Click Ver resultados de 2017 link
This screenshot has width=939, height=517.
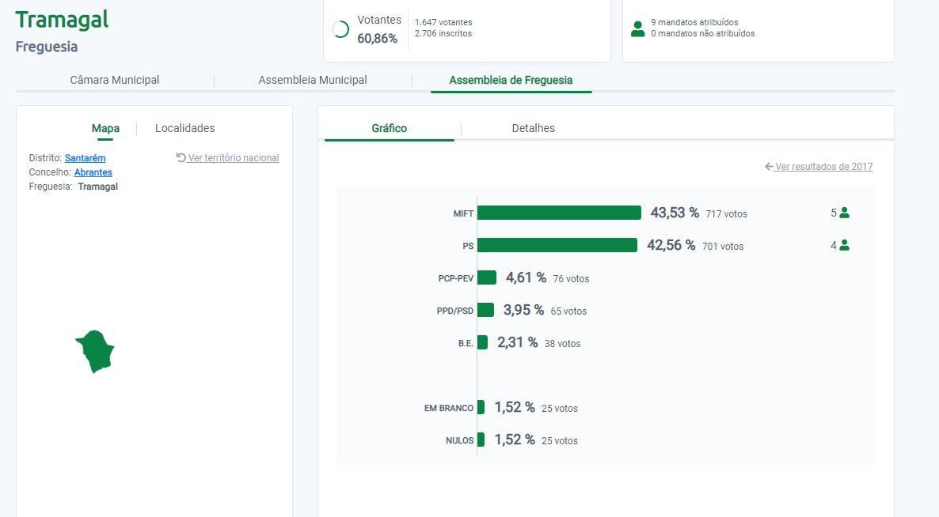(x=823, y=167)
